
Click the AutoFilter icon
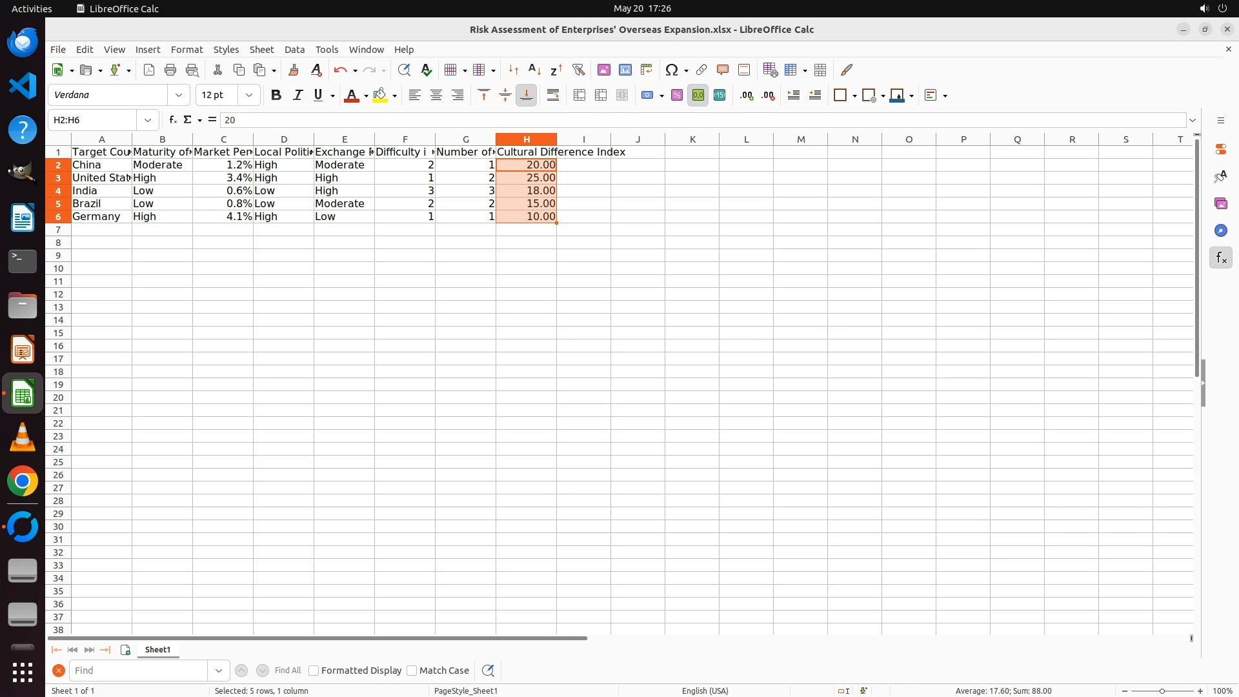(x=578, y=70)
